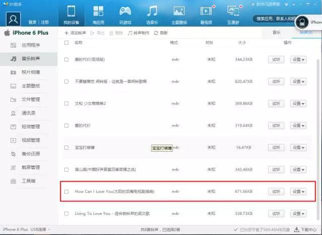Open 设置 dropdown for the 620.47KB row
Image resolution: width=322 pixels, height=235 pixels.
(x=298, y=81)
